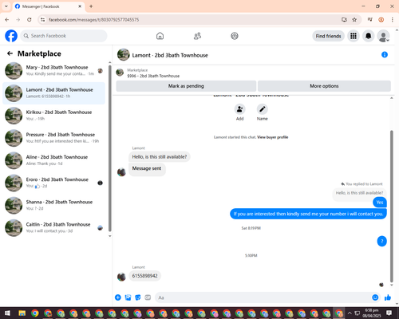Click 'Hello, is this still available?' message from Lamont
399x319 pixels.
pos(160,157)
